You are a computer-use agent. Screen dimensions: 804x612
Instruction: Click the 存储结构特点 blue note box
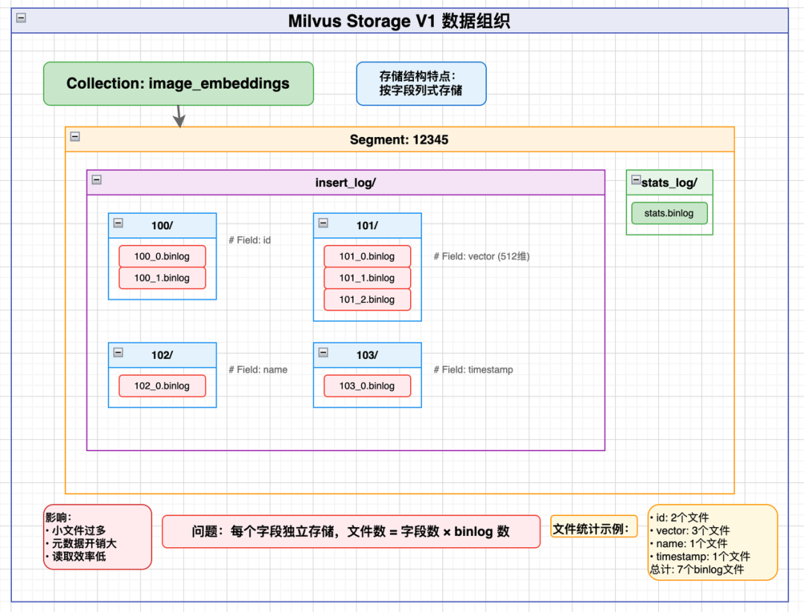(x=421, y=83)
